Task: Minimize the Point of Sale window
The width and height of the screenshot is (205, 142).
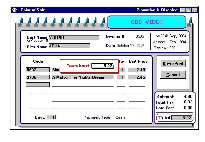Action: [183, 10]
